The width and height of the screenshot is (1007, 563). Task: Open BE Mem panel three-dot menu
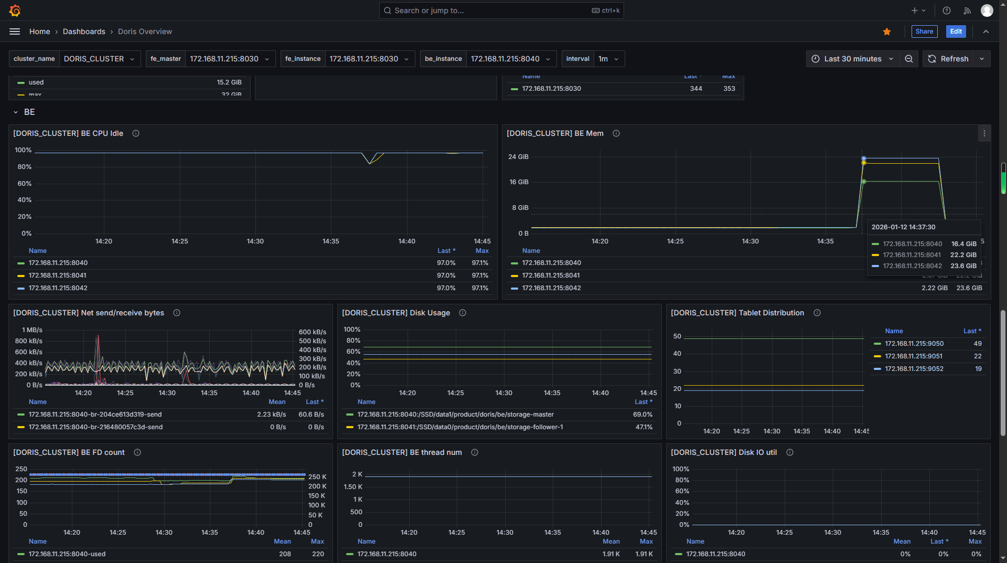[x=984, y=134]
